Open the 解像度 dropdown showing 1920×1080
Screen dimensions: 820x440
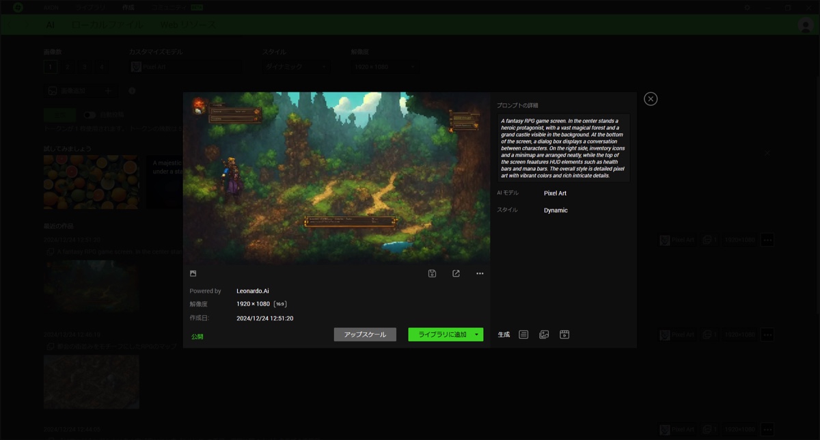click(383, 67)
